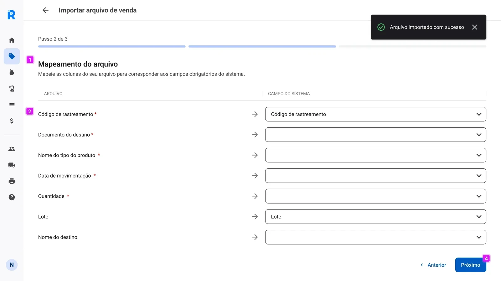Open the user avatar N
The image size is (501, 281).
[12, 265]
